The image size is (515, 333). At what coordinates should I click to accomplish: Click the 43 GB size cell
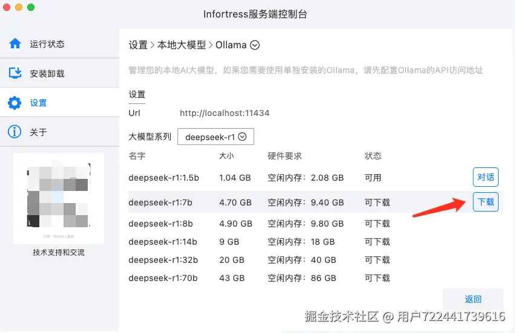232,278
